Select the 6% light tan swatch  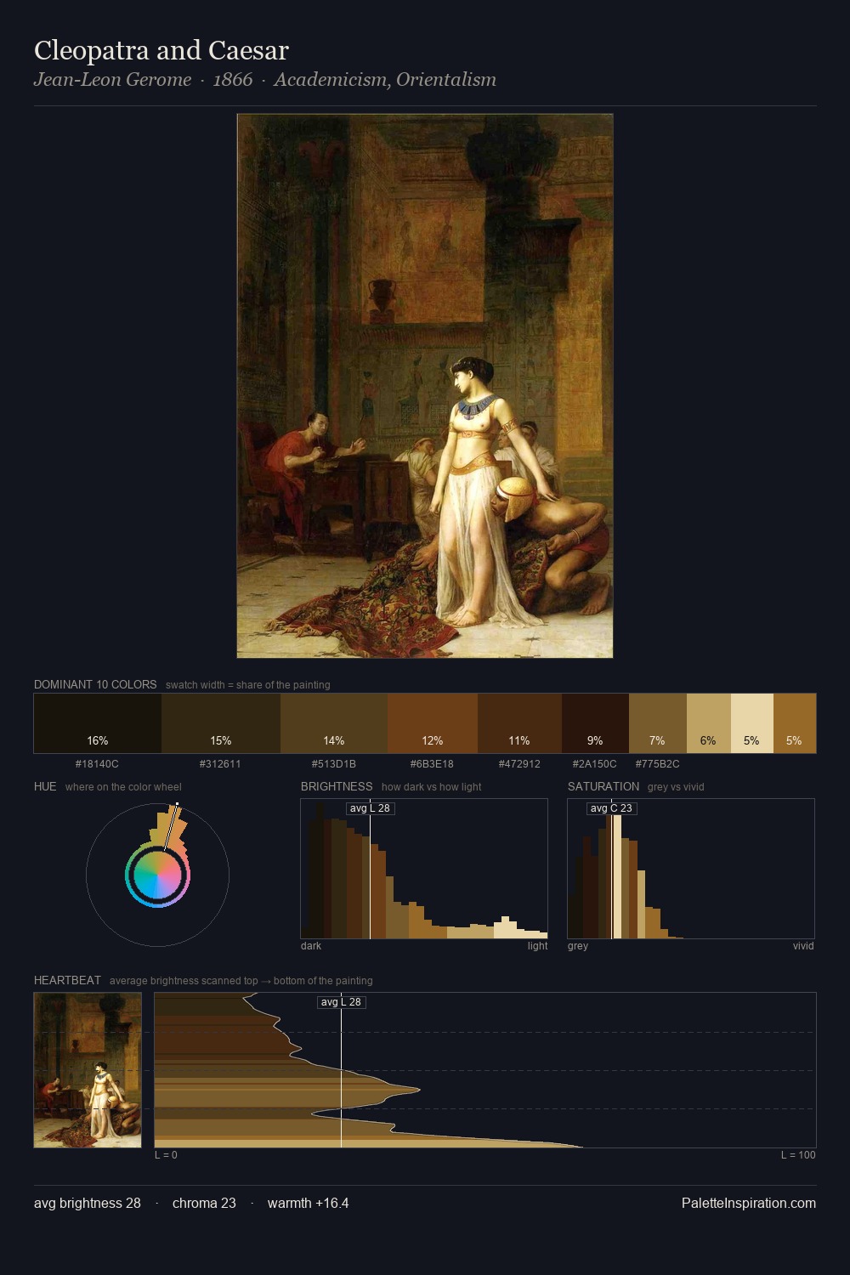(x=709, y=723)
